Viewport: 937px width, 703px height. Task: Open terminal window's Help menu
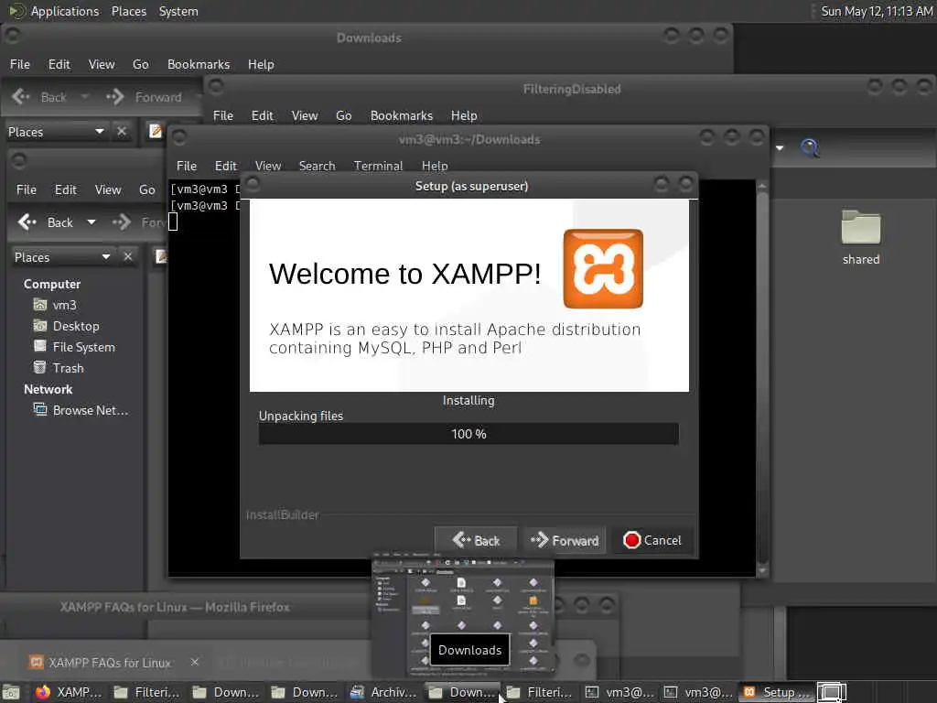click(x=435, y=167)
